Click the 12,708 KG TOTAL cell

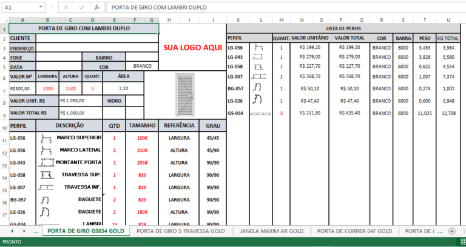pos(448,113)
